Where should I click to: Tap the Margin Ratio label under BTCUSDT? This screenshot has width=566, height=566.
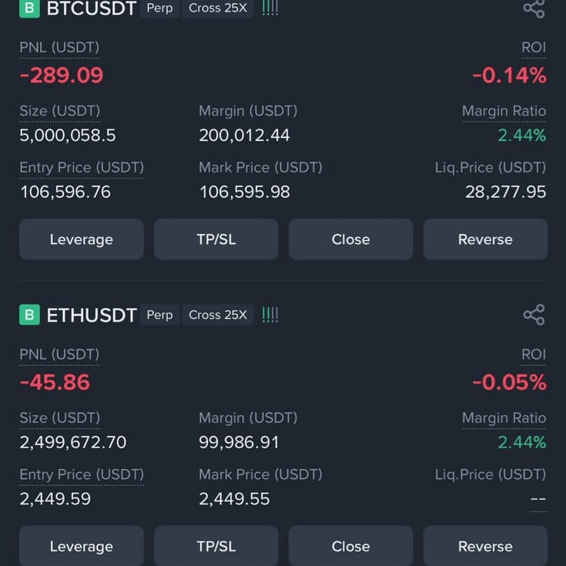(504, 111)
